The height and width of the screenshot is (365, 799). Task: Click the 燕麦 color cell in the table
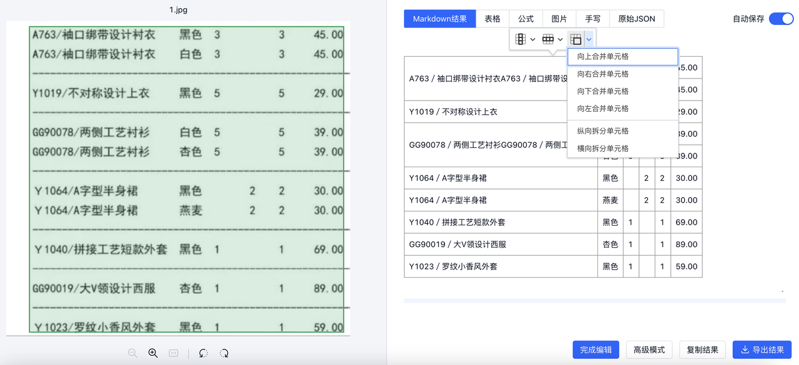click(610, 200)
